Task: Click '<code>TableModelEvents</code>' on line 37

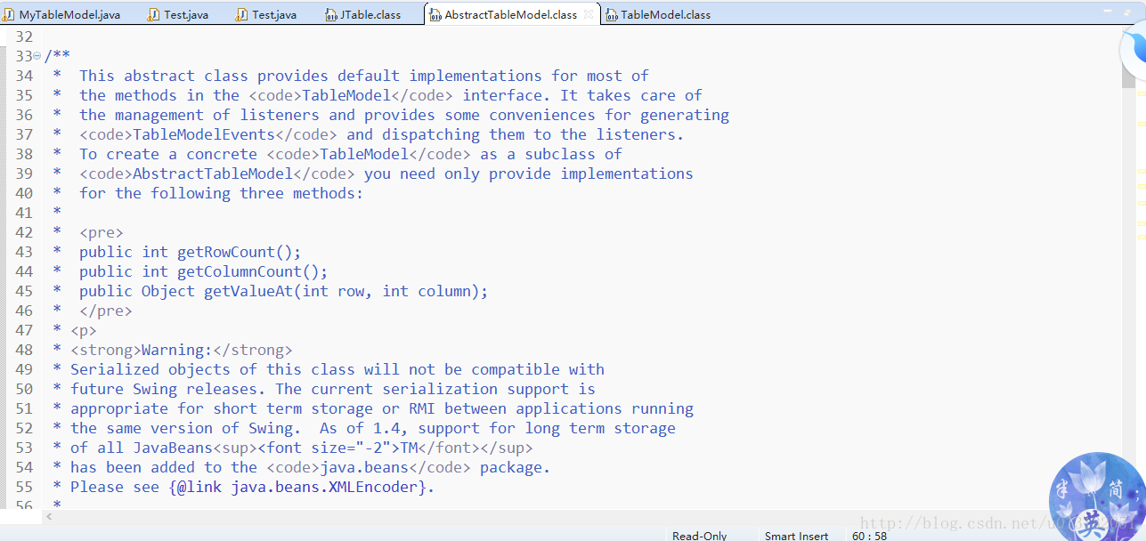Action: [x=208, y=134]
